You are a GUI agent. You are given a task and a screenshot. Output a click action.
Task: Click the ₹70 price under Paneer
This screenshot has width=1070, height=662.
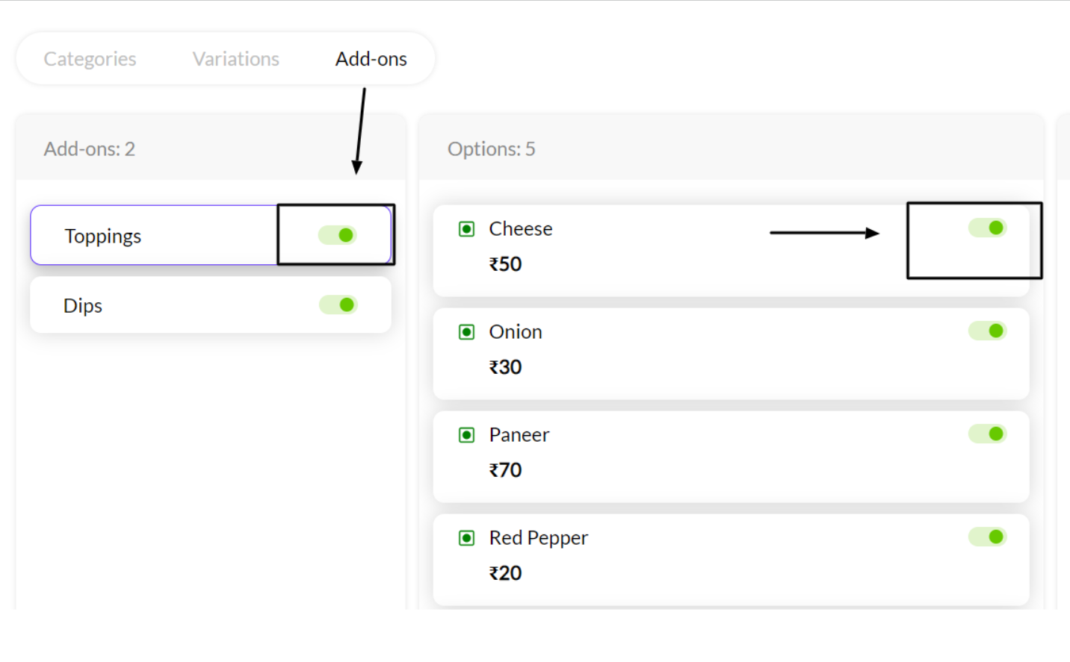click(506, 470)
